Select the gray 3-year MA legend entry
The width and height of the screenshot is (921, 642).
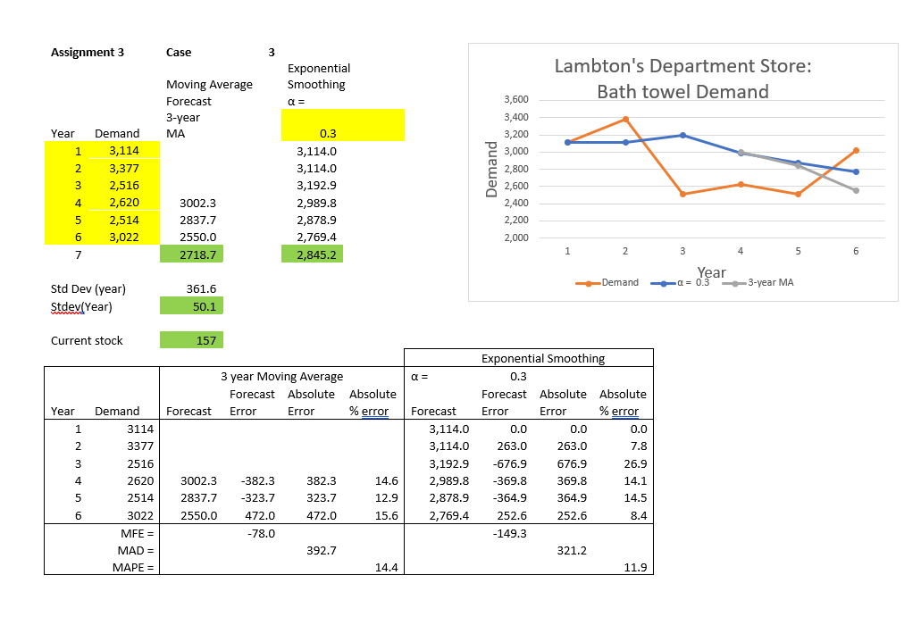pos(758,282)
